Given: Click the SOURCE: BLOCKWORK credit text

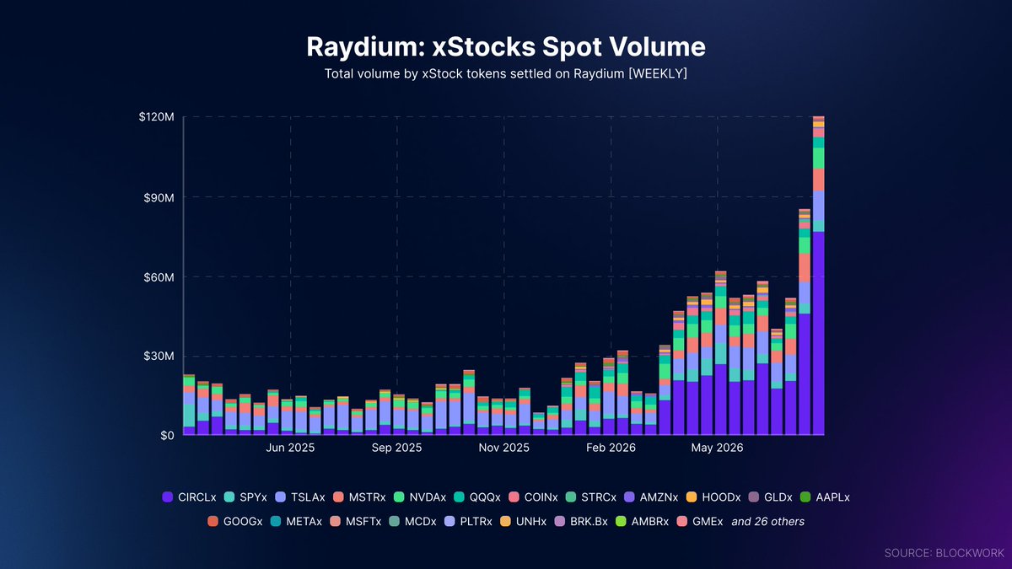Looking at the screenshot, I should pos(944,553).
